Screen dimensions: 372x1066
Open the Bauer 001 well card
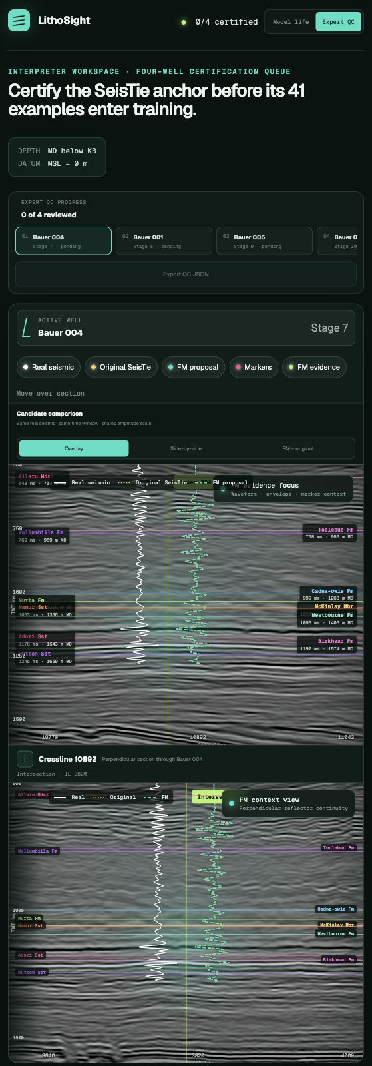coord(164,241)
